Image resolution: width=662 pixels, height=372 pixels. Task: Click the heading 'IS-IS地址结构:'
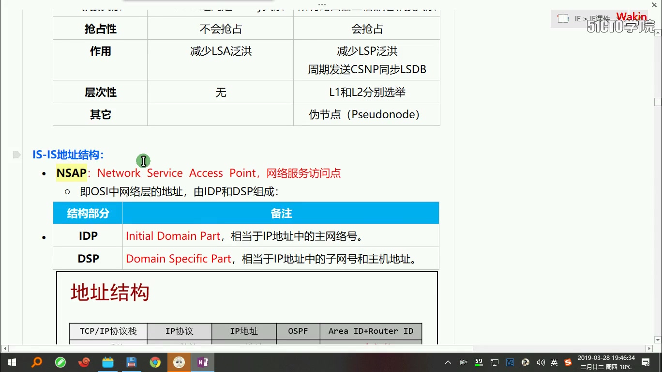click(68, 155)
